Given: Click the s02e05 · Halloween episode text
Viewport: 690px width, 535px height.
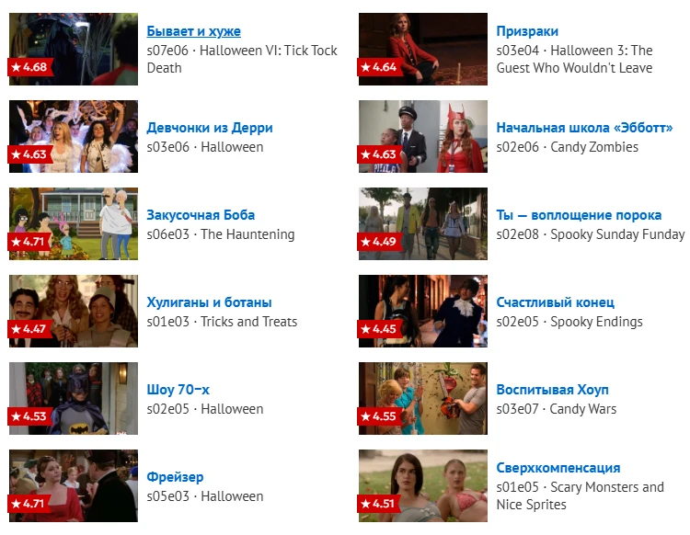Looking at the screenshot, I should pos(205,409).
